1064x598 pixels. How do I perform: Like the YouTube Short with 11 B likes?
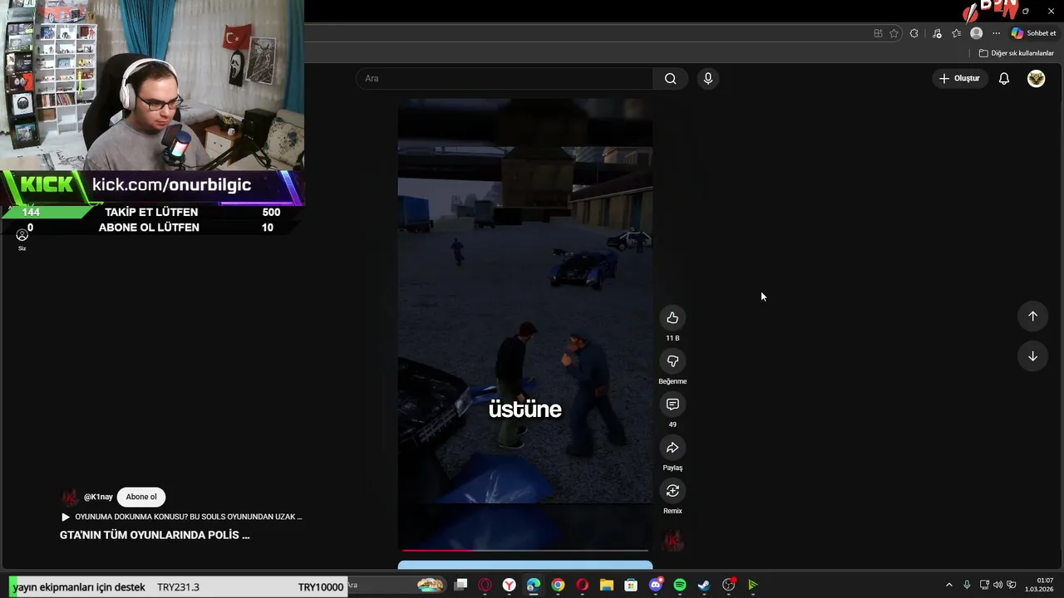click(672, 318)
